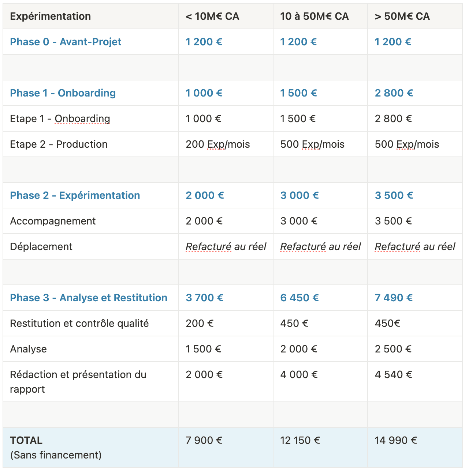Select the 'Etape 2 - Production' cell
The width and height of the screenshot is (465, 468).
point(59,144)
